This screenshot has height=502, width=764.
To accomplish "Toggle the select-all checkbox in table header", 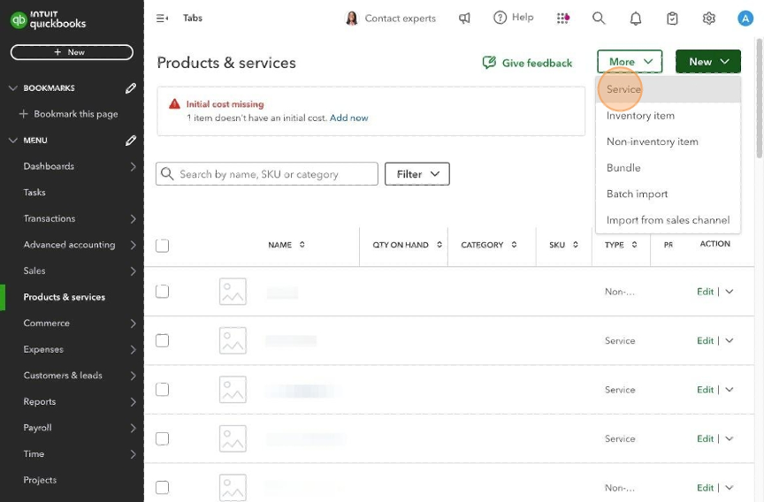I will 162,246.
